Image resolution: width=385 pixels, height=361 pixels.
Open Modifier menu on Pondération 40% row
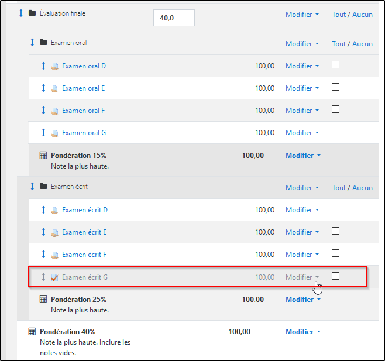point(303,332)
